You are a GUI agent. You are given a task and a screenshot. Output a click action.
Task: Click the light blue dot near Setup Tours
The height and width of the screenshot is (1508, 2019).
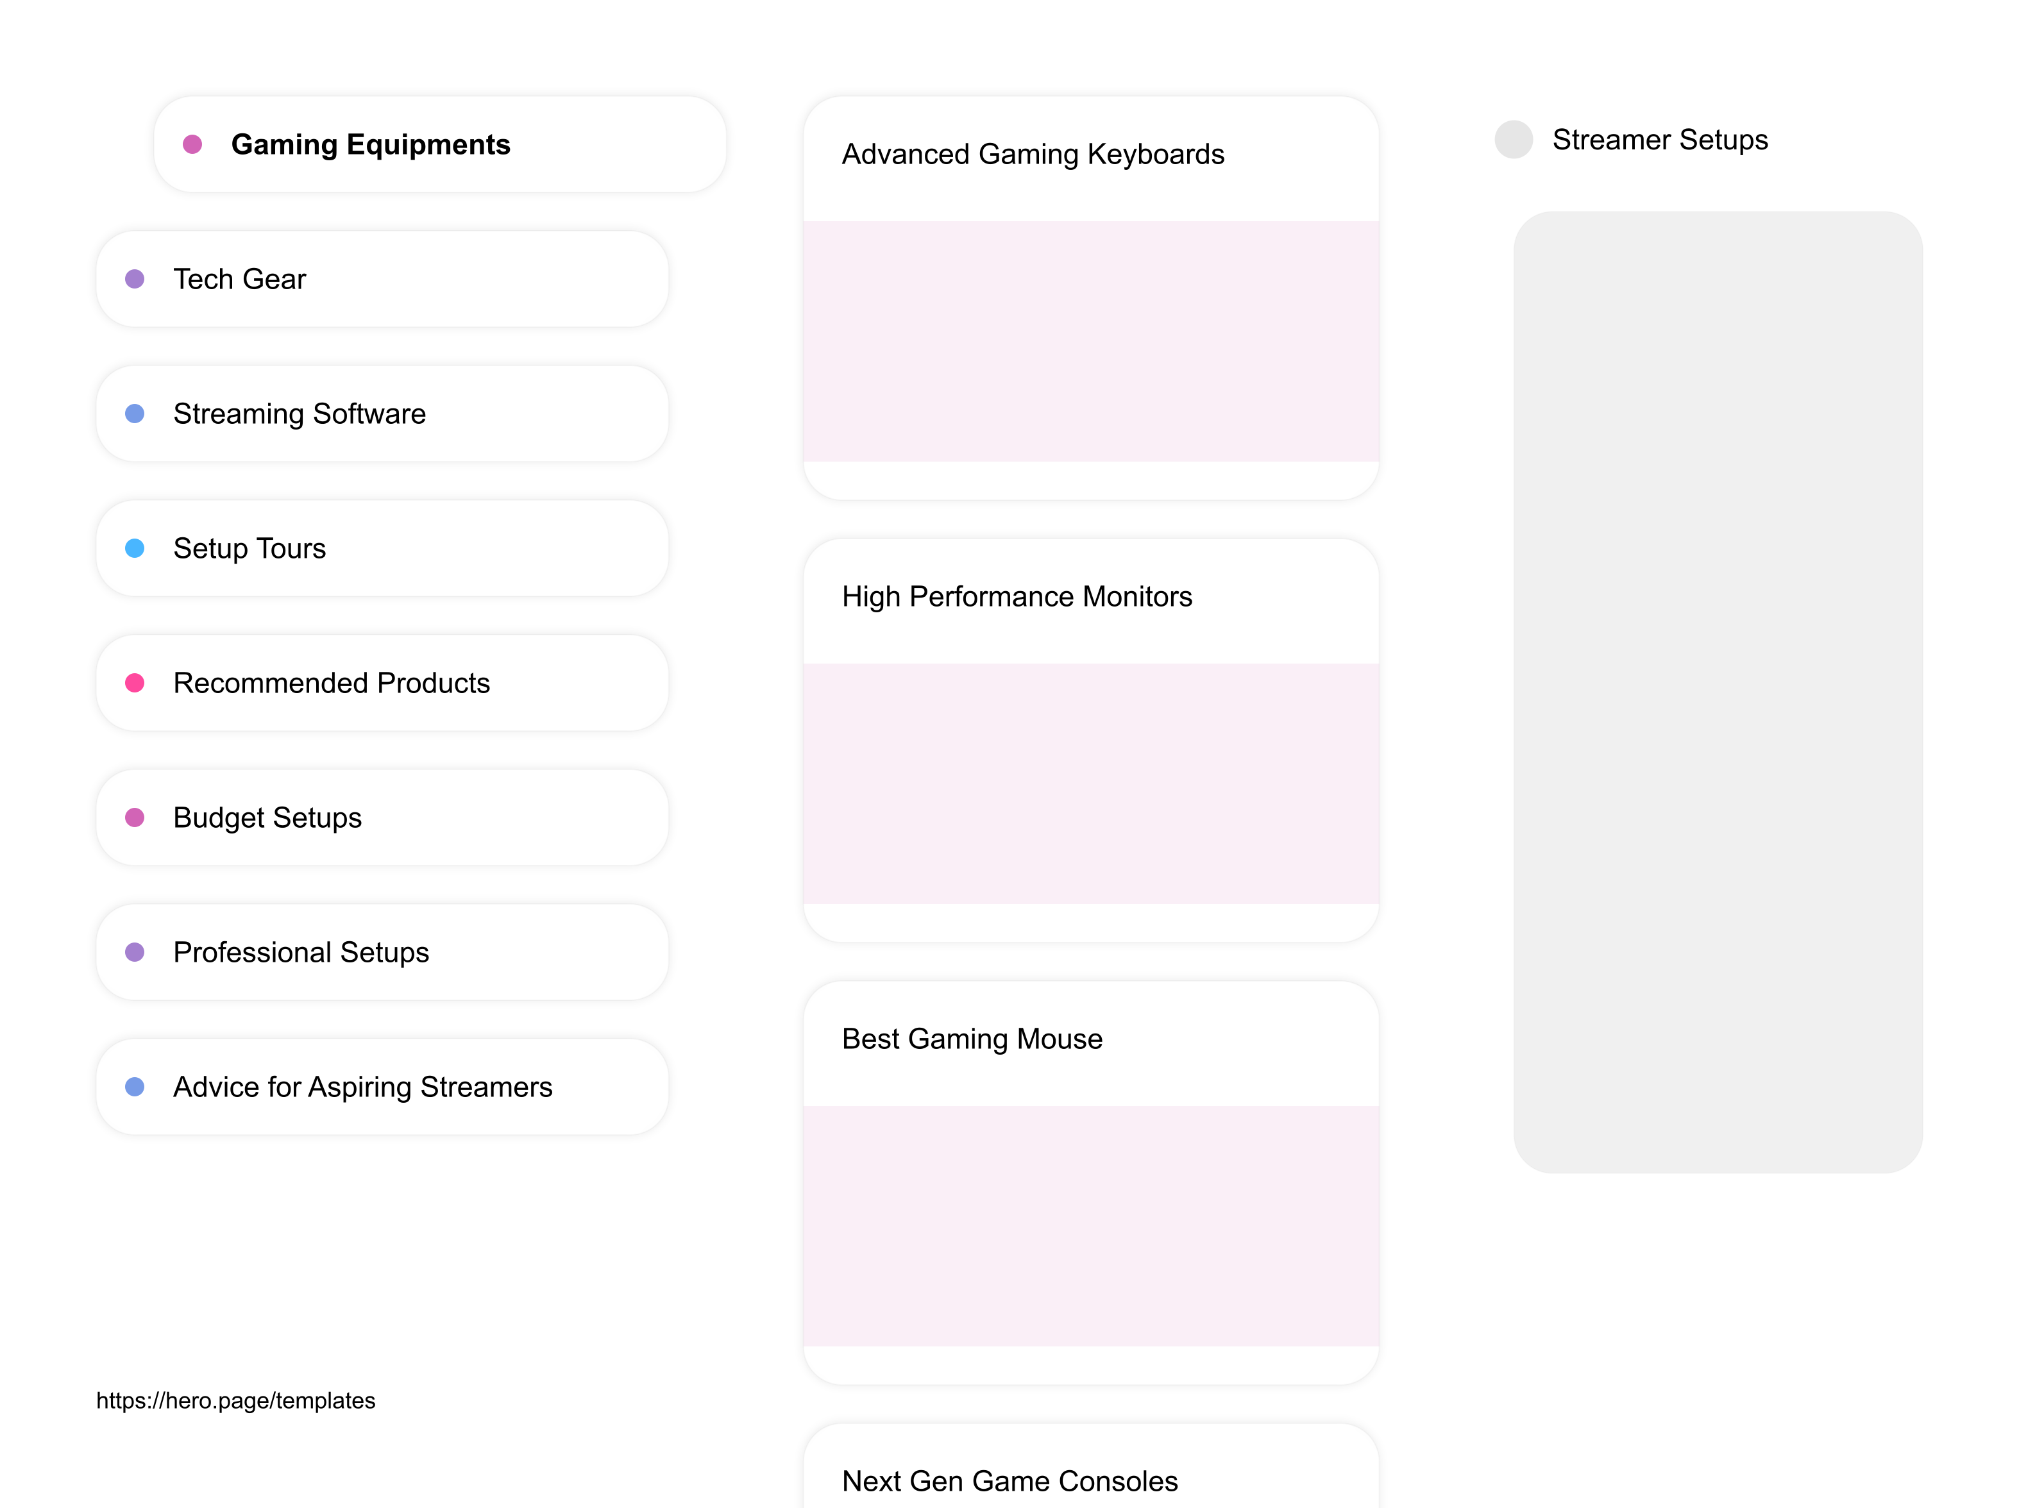[x=135, y=548]
